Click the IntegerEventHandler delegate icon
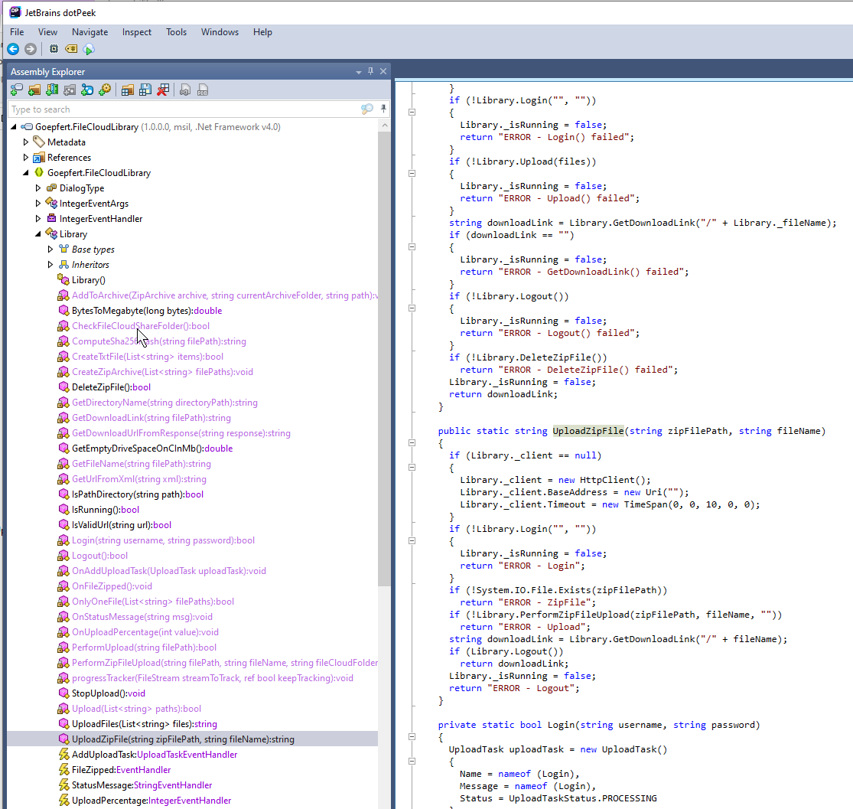This screenshot has width=853, height=809. [x=51, y=218]
